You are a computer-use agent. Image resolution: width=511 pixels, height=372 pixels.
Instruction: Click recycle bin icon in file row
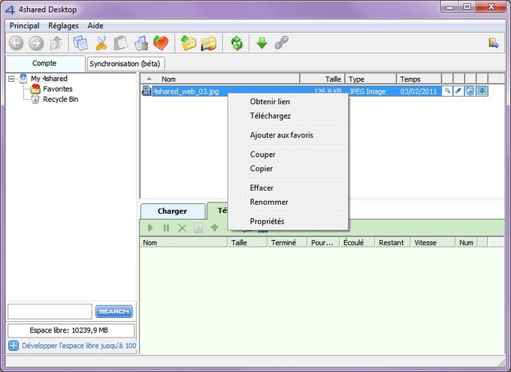(470, 91)
